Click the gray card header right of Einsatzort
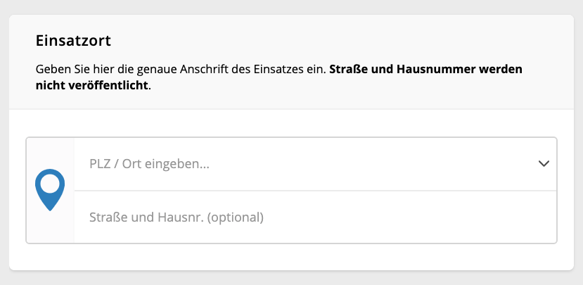This screenshot has height=285, width=583. (335, 41)
